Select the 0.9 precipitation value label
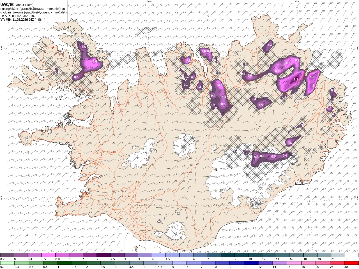This screenshot has height=269, width=359. click(288, 63)
